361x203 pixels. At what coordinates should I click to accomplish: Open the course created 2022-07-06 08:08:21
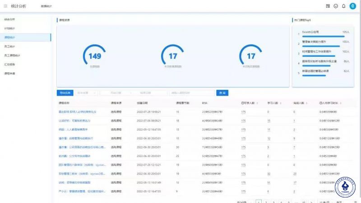click(74, 120)
